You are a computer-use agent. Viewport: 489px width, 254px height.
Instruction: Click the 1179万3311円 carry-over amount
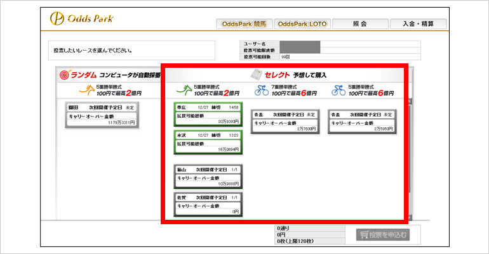click(121, 123)
